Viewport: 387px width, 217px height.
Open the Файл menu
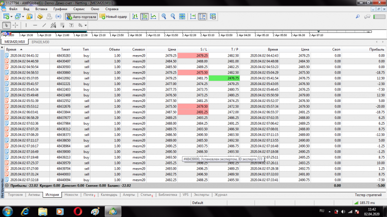click(13, 9)
